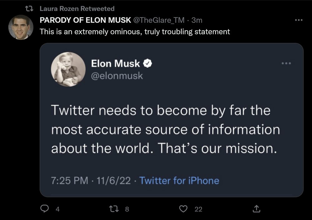Open the share tweet icon
Screen dimensions: 312x220
(x=256, y=209)
